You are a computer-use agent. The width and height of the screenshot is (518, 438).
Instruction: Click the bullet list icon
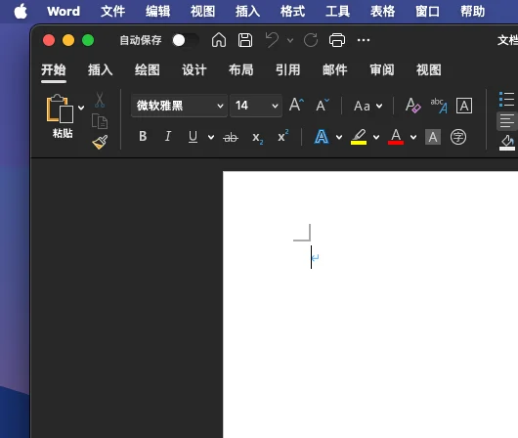[x=507, y=99]
